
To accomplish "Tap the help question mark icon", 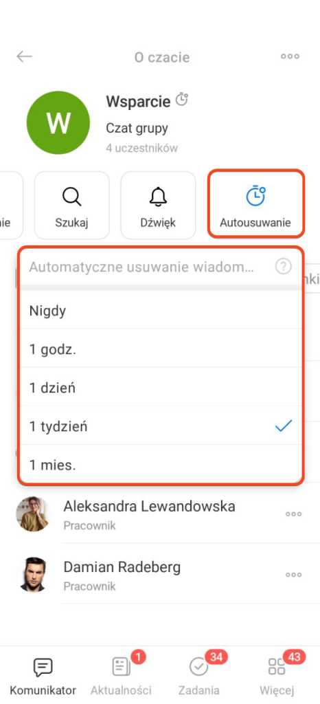I will 283,267.
